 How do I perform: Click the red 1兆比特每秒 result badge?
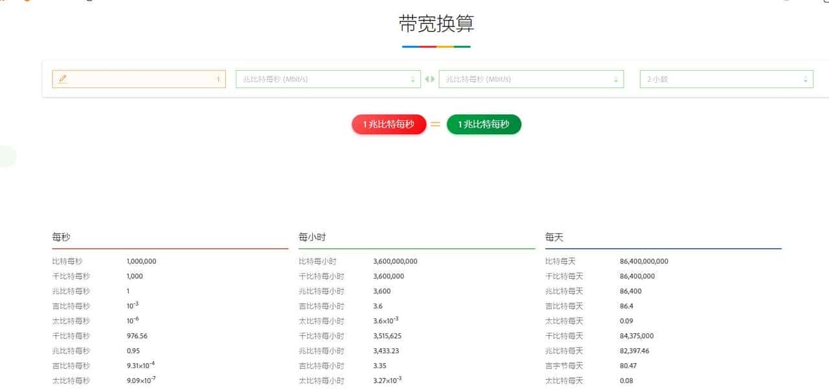[389, 124]
